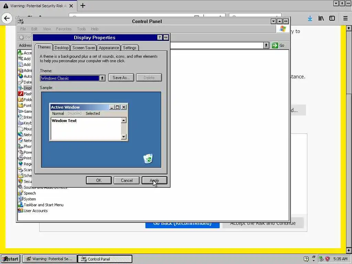352x264 pixels.
Task: Click Recycle Bin icon in theme sample
Action: click(x=148, y=158)
